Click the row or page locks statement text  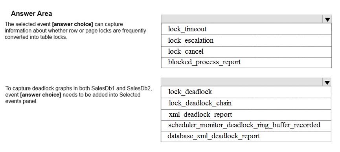pos(75,31)
